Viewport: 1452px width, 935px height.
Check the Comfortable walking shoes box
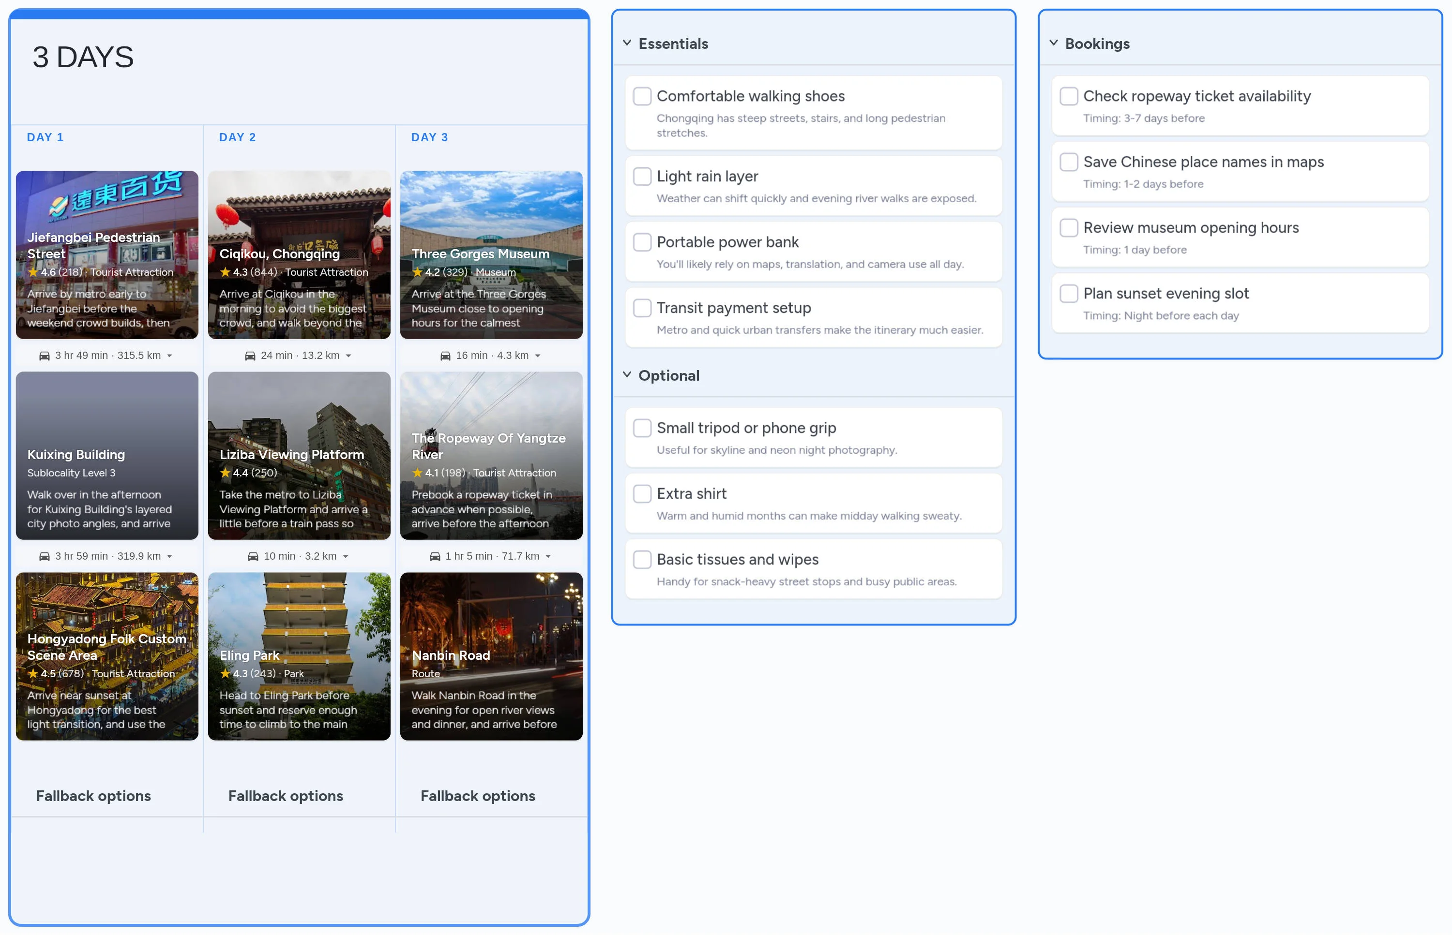(642, 96)
